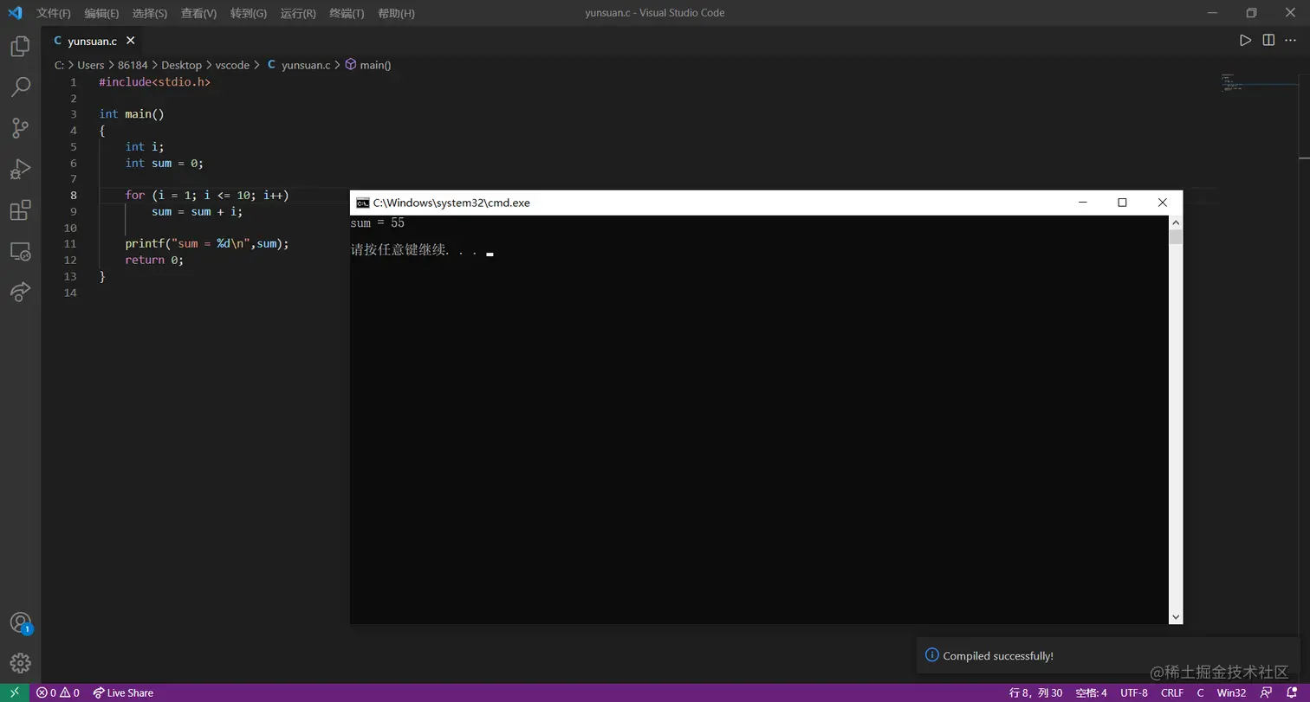Change indentation via 空格: 4
This screenshot has width=1310, height=702.
click(x=1091, y=692)
